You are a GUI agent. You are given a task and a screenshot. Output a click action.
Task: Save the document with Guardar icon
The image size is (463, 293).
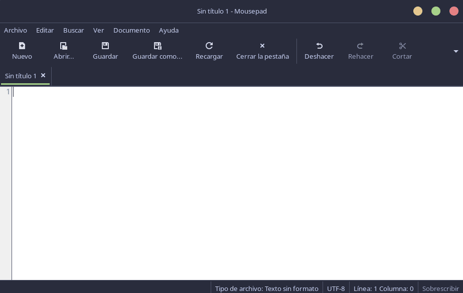pyautogui.click(x=105, y=46)
